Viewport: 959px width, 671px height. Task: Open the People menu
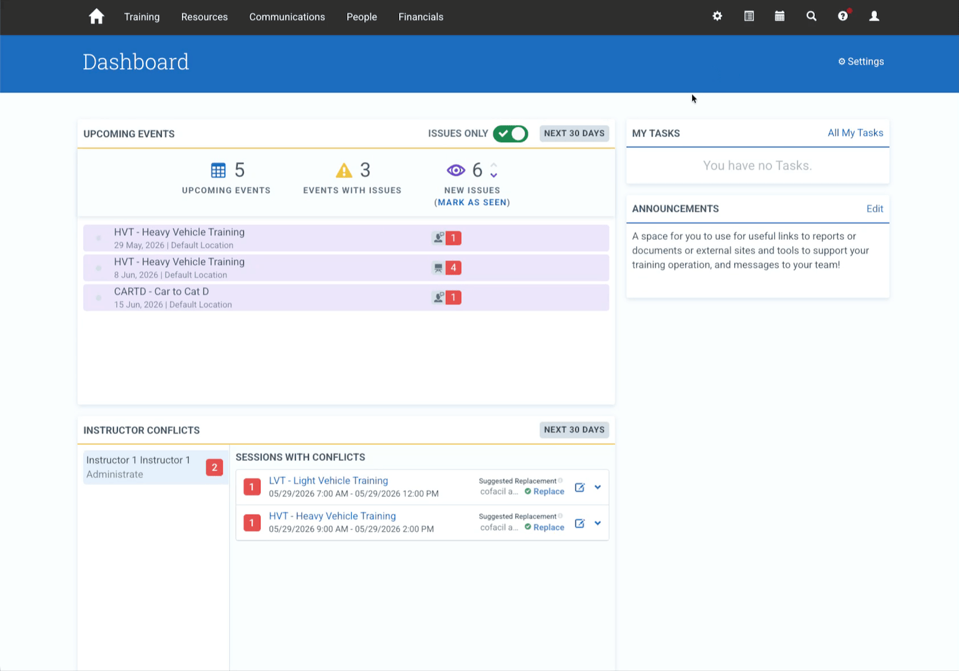362,17
